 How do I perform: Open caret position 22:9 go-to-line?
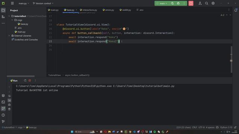click(183, 127)
